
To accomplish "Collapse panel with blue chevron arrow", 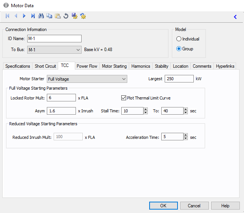I will [x=235, y=17].
